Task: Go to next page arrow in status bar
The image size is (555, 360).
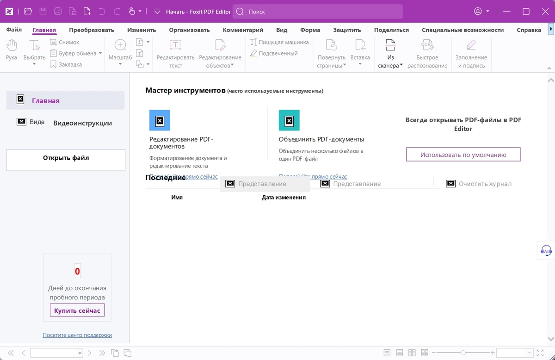Action: coord(90,353)
